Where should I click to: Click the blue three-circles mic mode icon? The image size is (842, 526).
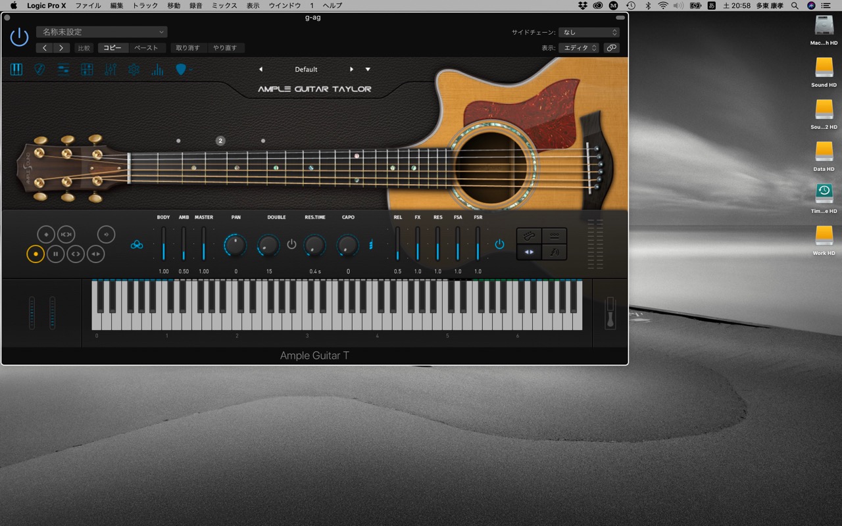coord(137,245)
